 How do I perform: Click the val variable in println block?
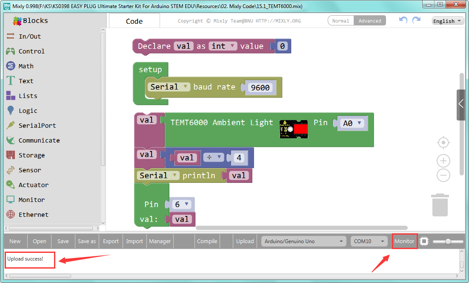point(239,175)
